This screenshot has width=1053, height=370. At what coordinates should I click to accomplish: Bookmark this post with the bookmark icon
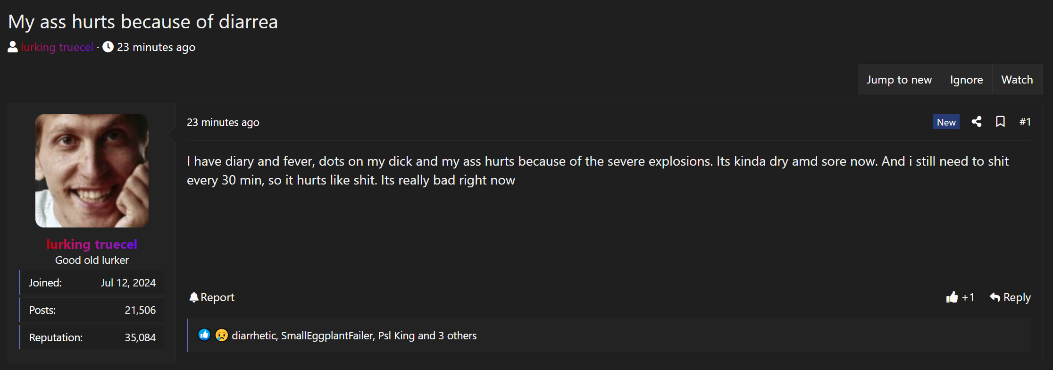click(x=1000, y=122)
